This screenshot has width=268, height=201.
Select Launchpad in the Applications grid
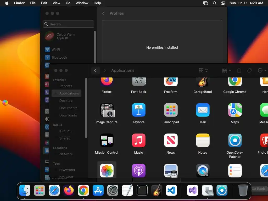tap(171, 110)
